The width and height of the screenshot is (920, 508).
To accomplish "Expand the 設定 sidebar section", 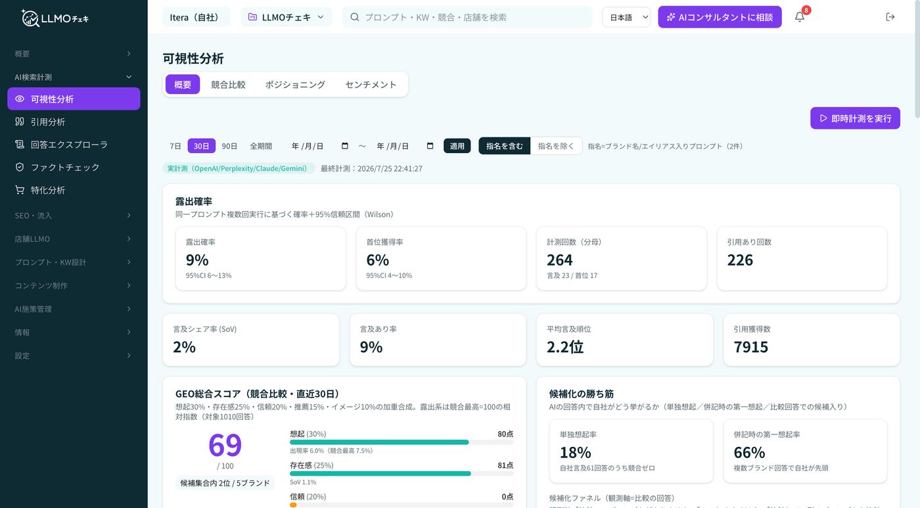I will click(x=74, y=356).
